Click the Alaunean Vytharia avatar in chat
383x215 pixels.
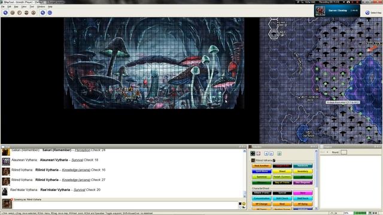(x=6, y=161)
